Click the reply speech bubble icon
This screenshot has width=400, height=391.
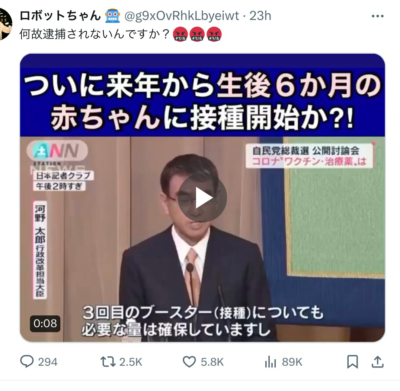click(27, 362)
